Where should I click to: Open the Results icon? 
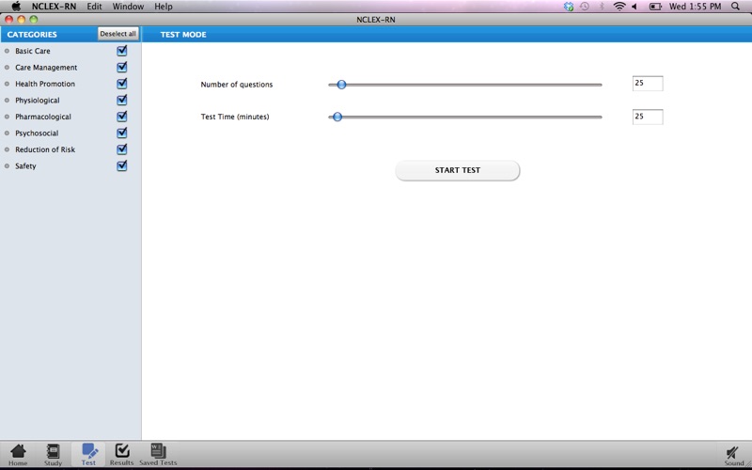click(122, 455)
